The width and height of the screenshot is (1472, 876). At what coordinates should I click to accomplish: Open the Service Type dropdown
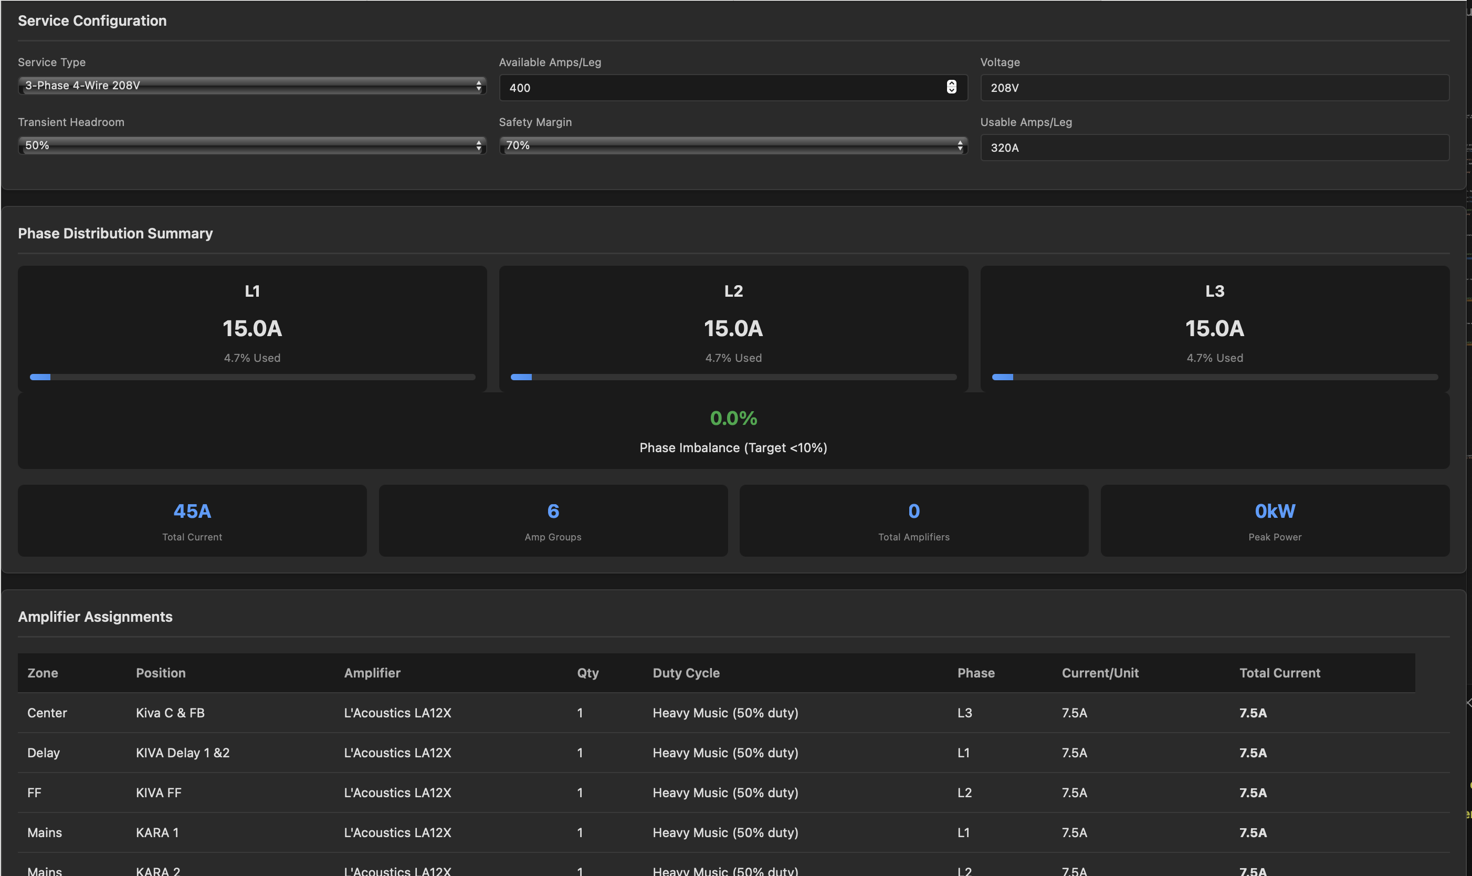(x=252, y=86)
